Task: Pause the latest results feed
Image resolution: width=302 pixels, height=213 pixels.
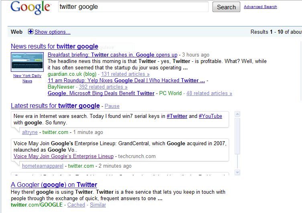Action: coord(112,106)
